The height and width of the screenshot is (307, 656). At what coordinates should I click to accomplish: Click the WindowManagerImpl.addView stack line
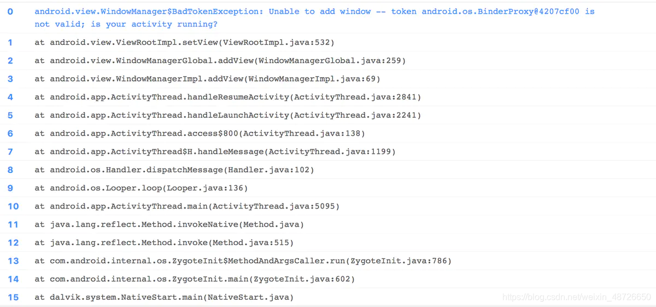(x=207, y=79)
